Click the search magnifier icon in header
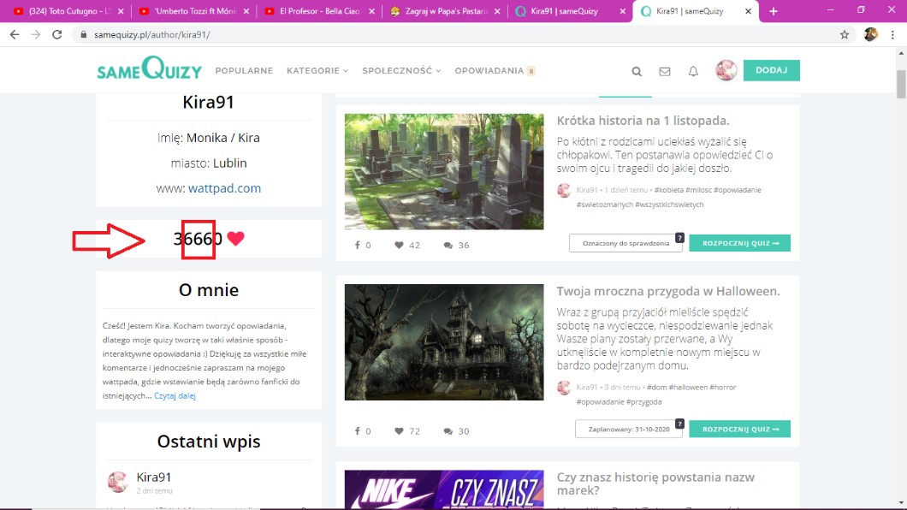The width and height of the screenshot is (907, 510). click(x=637, y=72)
